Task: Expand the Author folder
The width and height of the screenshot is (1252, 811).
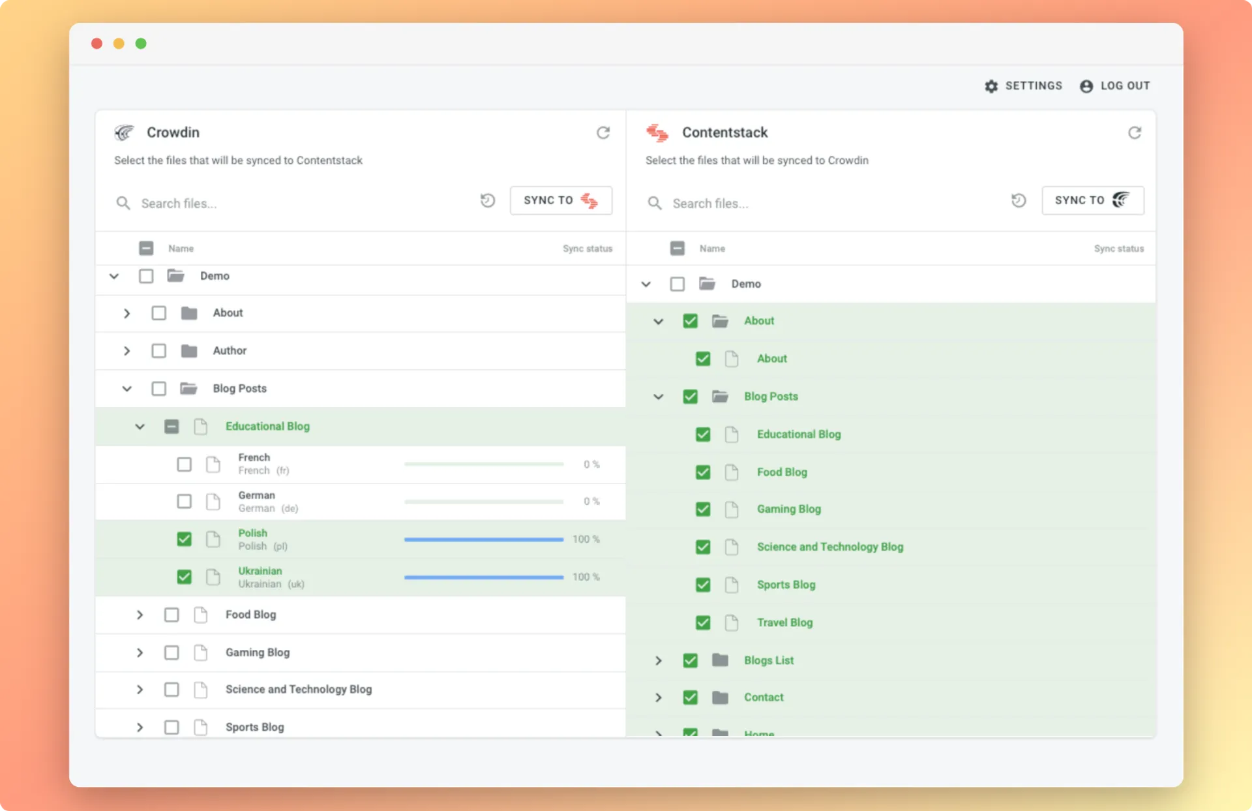Action: click(127, 351)
